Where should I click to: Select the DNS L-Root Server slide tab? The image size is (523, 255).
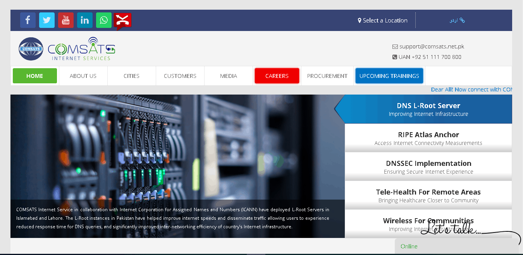point(428,109)
